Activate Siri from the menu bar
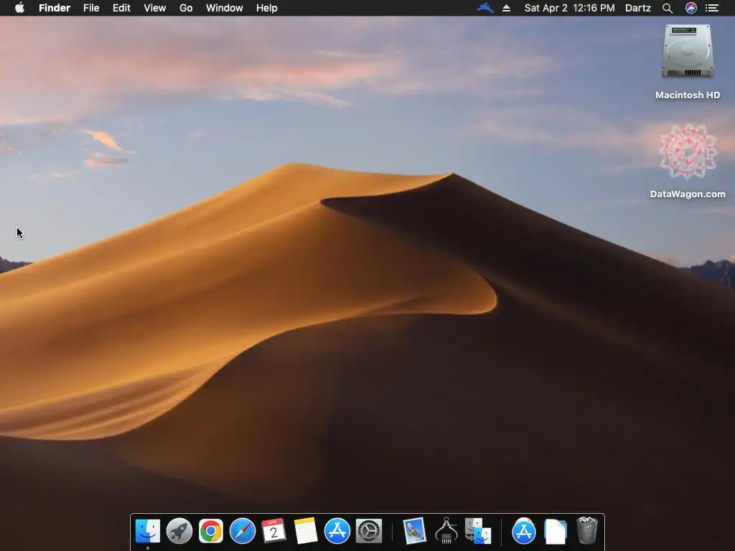 click(x=691, y=8)
